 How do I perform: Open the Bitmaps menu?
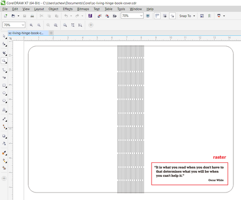click(83, 9)
